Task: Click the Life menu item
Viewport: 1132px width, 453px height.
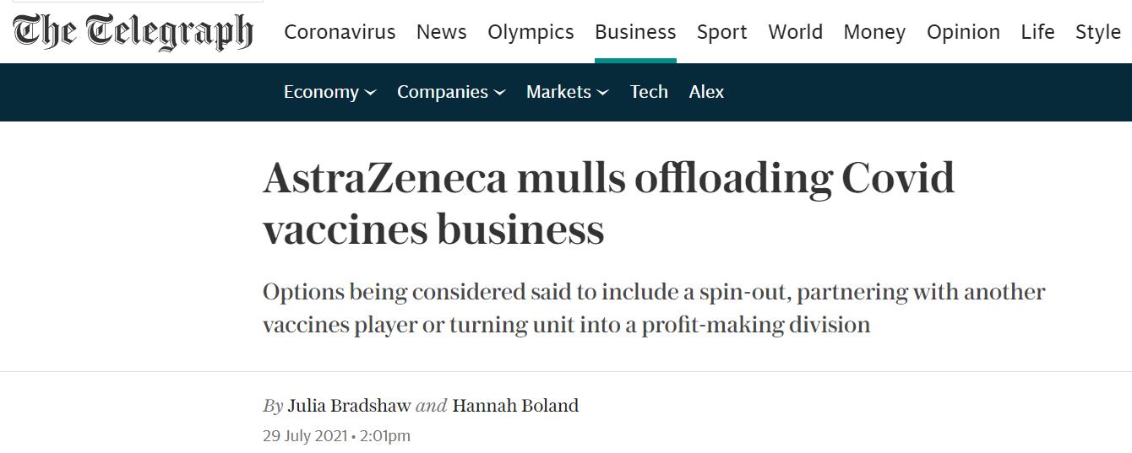Action: point(1037,32)
